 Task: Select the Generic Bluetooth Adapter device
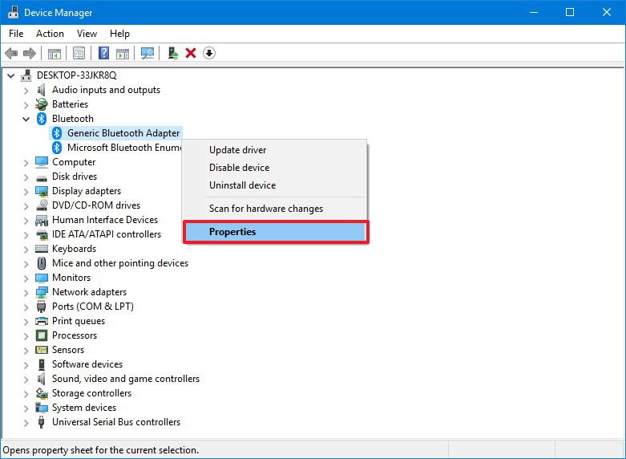123,133
